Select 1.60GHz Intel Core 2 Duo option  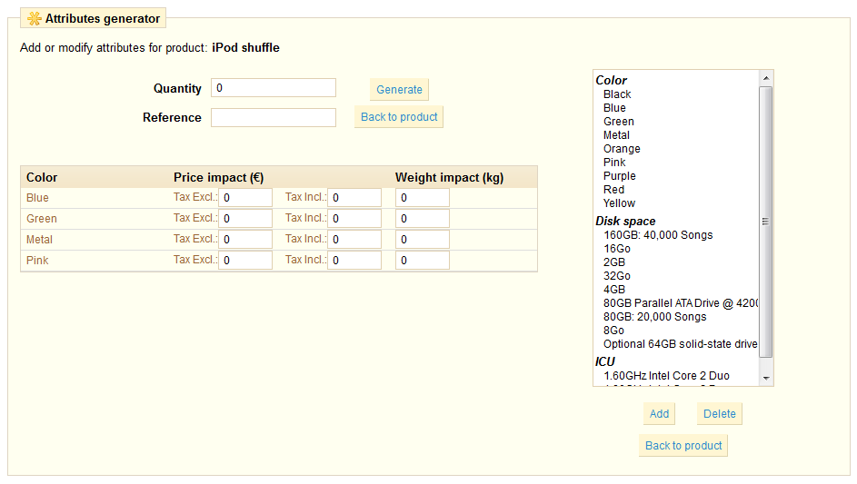(666, 376)
